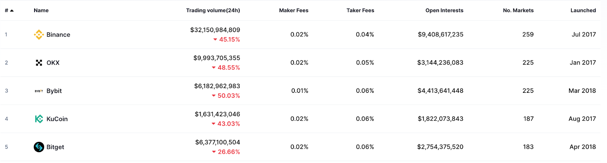Open the Binance exchange link
The image size is (607, 163).
[x=58, y=35]
